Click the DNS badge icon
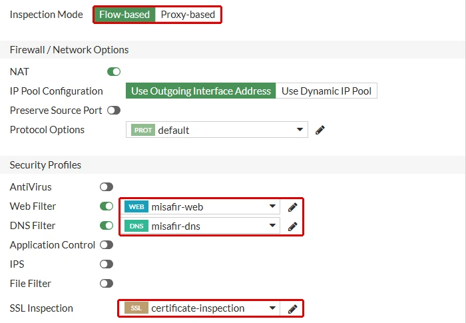The image size is (466, 323). [x=136, y=226]
